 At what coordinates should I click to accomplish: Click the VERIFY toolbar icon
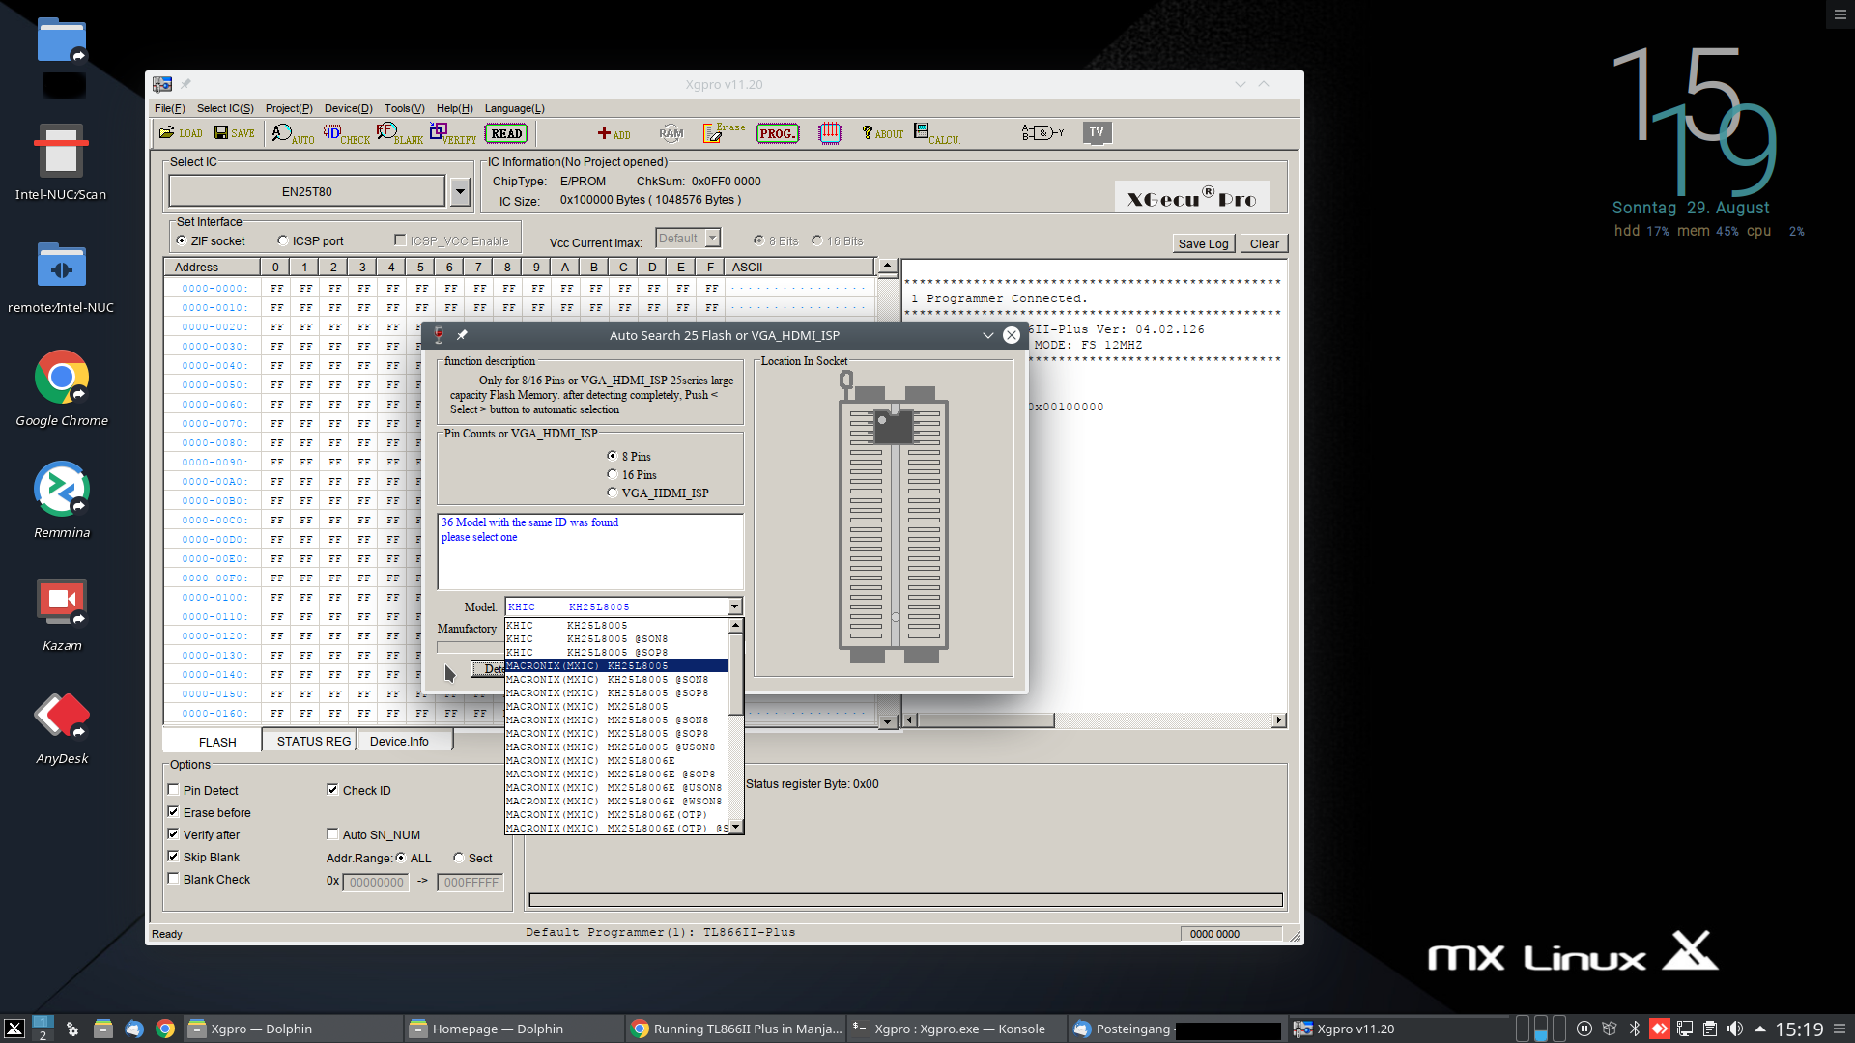452,134
